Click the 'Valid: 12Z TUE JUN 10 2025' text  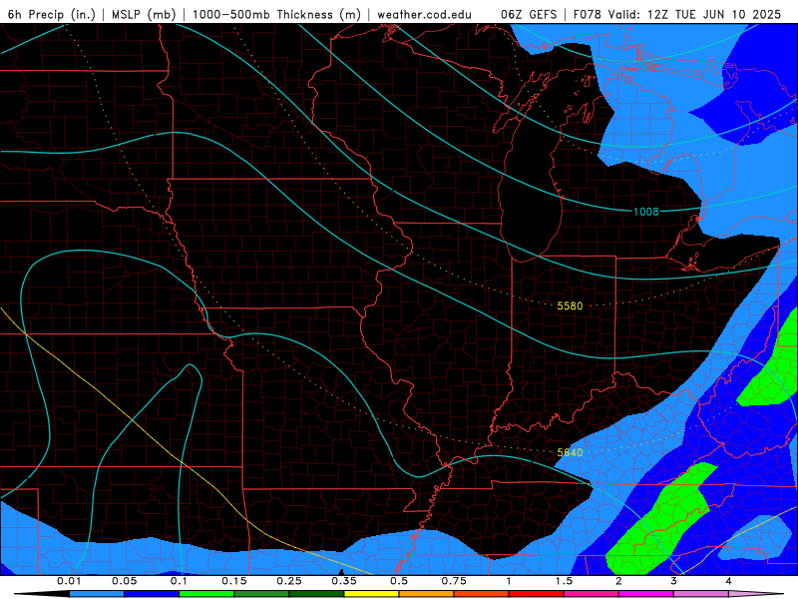[x=695, y=15]
